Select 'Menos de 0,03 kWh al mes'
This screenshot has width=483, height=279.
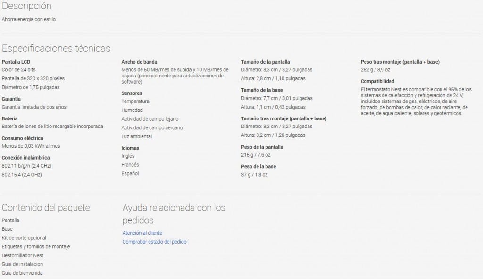coord(31,146)
